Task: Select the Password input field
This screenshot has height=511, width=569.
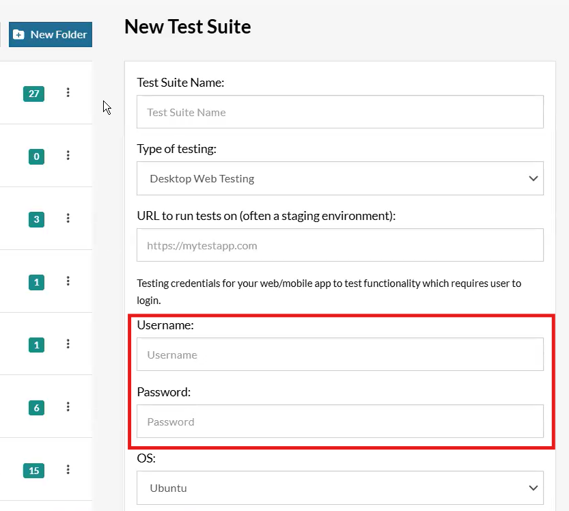Action: [x=340, y=421]
